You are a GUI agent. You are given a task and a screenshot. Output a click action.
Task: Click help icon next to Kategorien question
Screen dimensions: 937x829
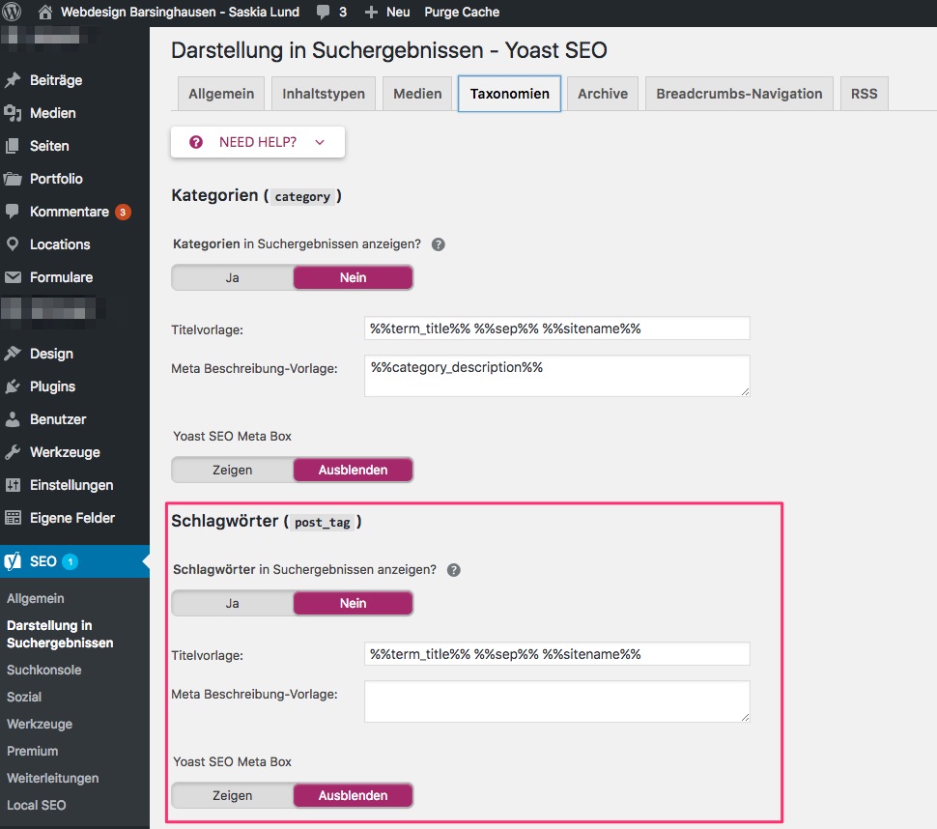(x=438, y=244)
